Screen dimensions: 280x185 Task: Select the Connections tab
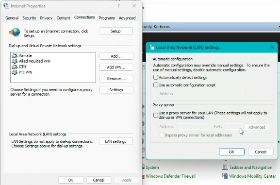pos(84,17)
